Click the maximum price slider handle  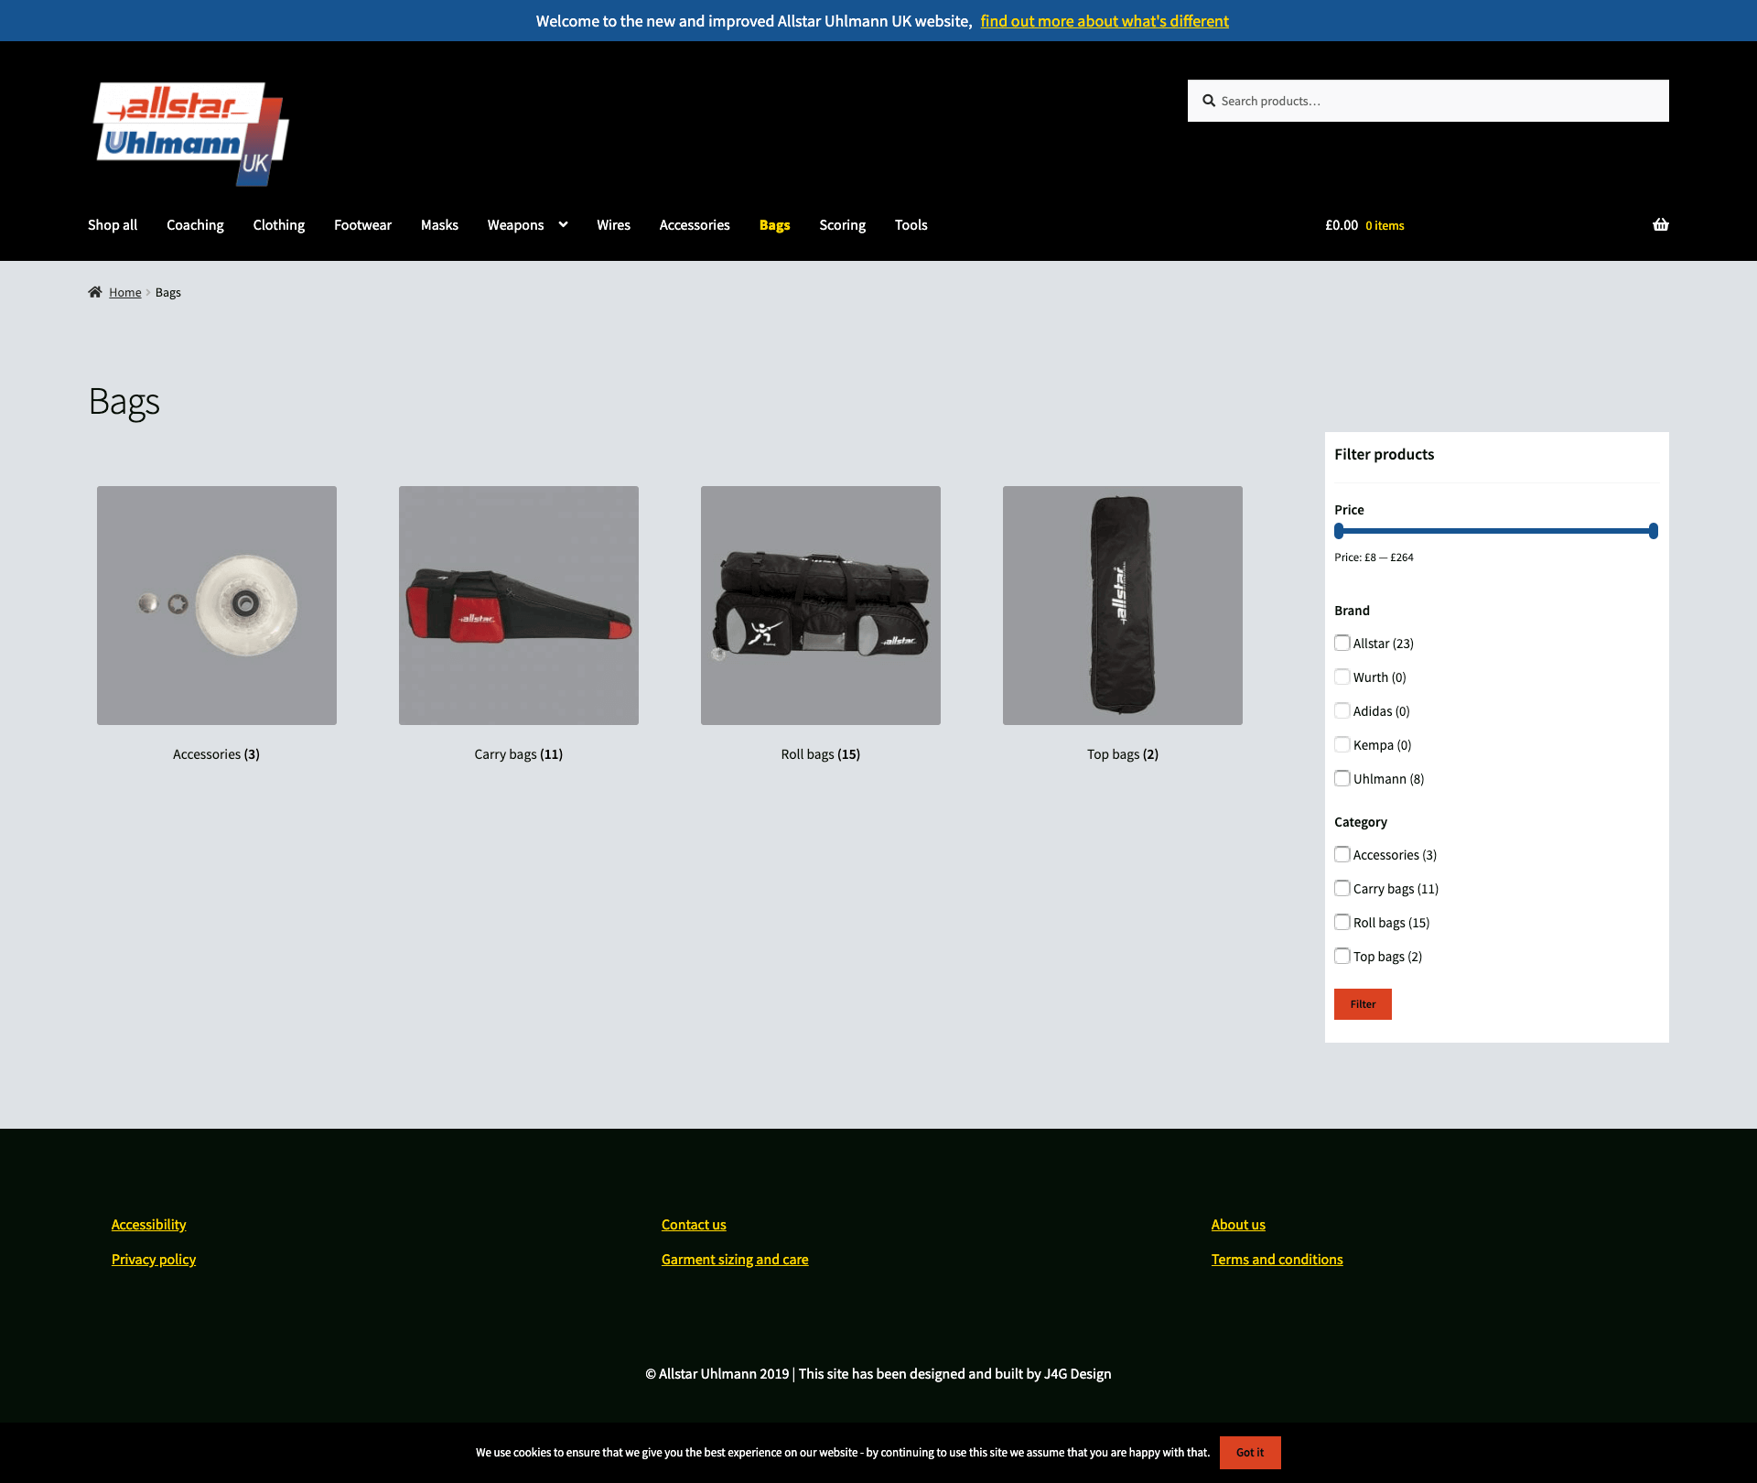[x=1654, y=531]
